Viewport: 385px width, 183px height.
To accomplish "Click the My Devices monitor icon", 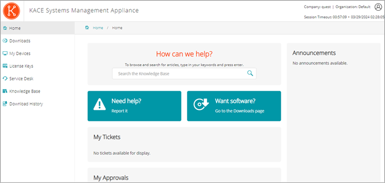I will 5,53.
